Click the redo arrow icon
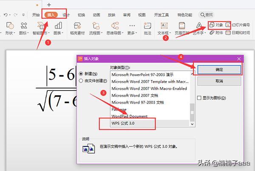 coord(16,15)
